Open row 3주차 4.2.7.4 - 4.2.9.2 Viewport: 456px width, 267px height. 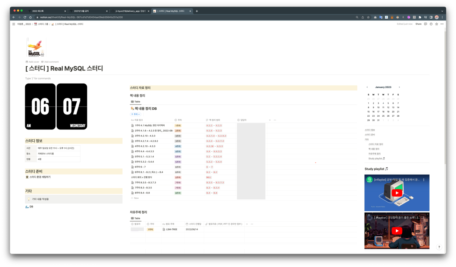[146, 141]
